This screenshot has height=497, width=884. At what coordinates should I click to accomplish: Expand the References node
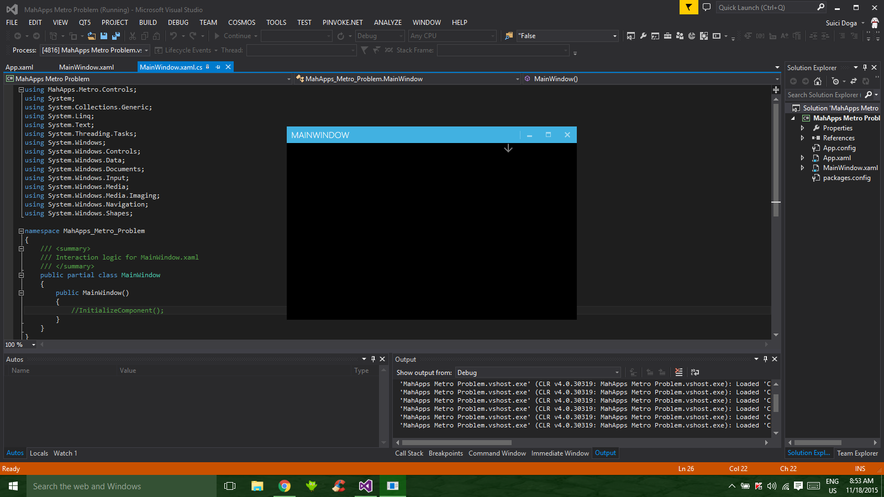803,138
